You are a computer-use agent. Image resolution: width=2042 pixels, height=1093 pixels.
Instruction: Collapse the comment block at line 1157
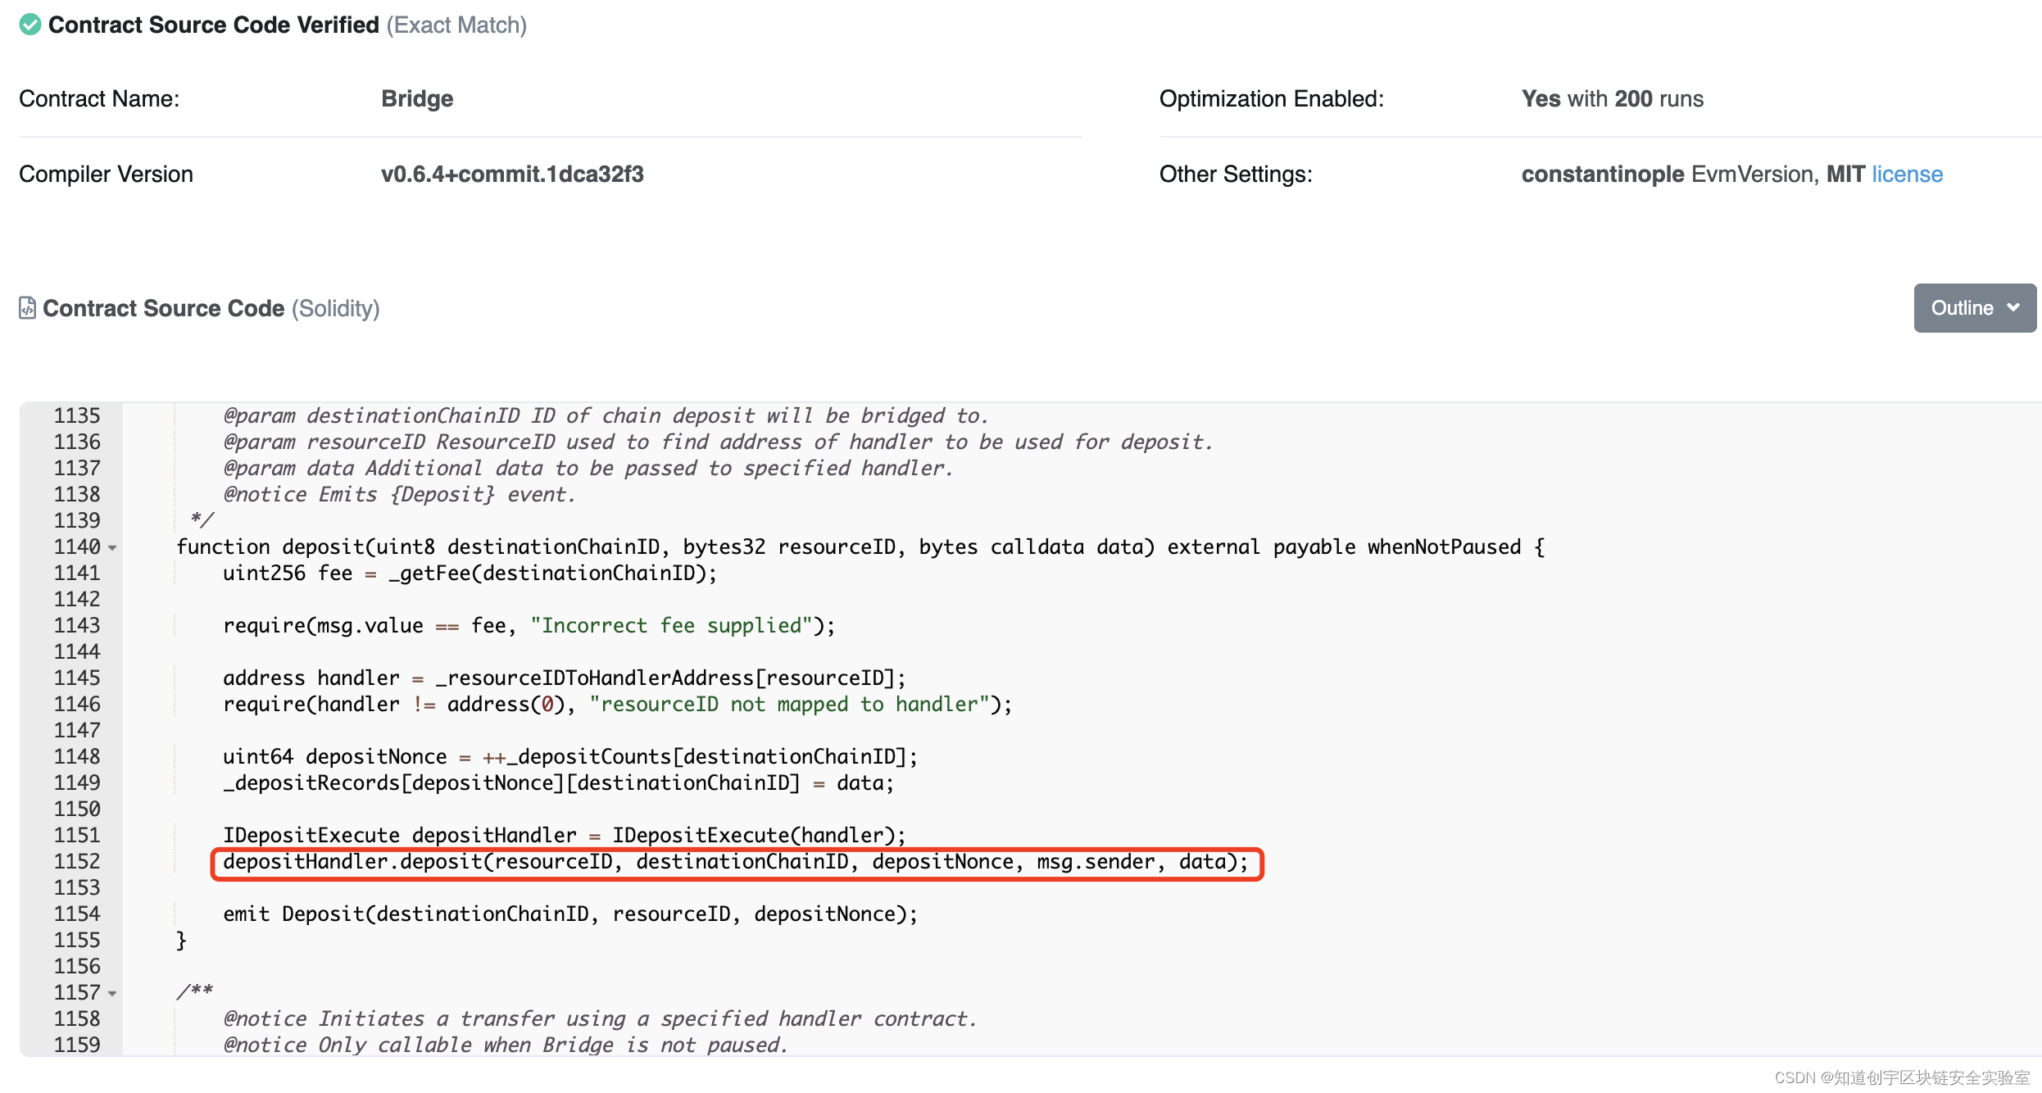coord(112,993)
